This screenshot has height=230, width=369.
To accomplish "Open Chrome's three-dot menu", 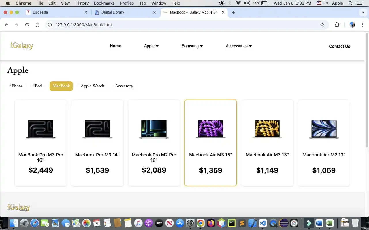I will point(362,25).
